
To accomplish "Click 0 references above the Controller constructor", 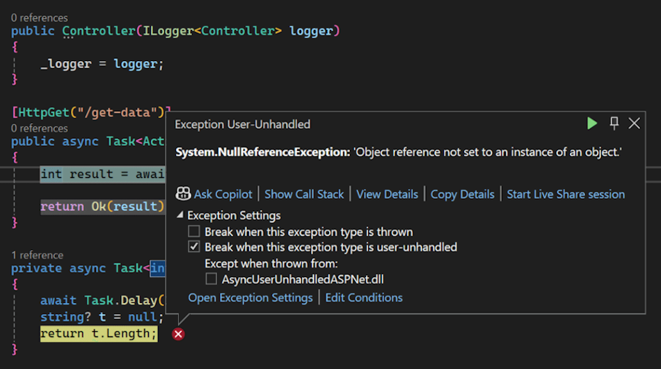I will point(40,17).
